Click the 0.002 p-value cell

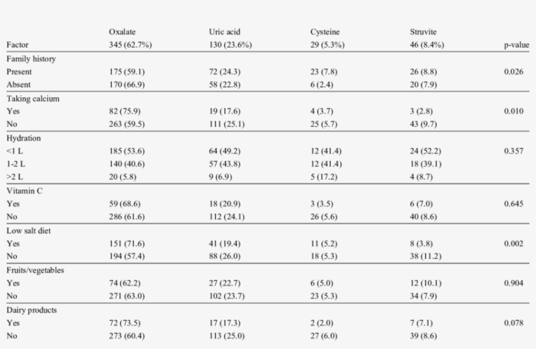(x=514, y=244)
